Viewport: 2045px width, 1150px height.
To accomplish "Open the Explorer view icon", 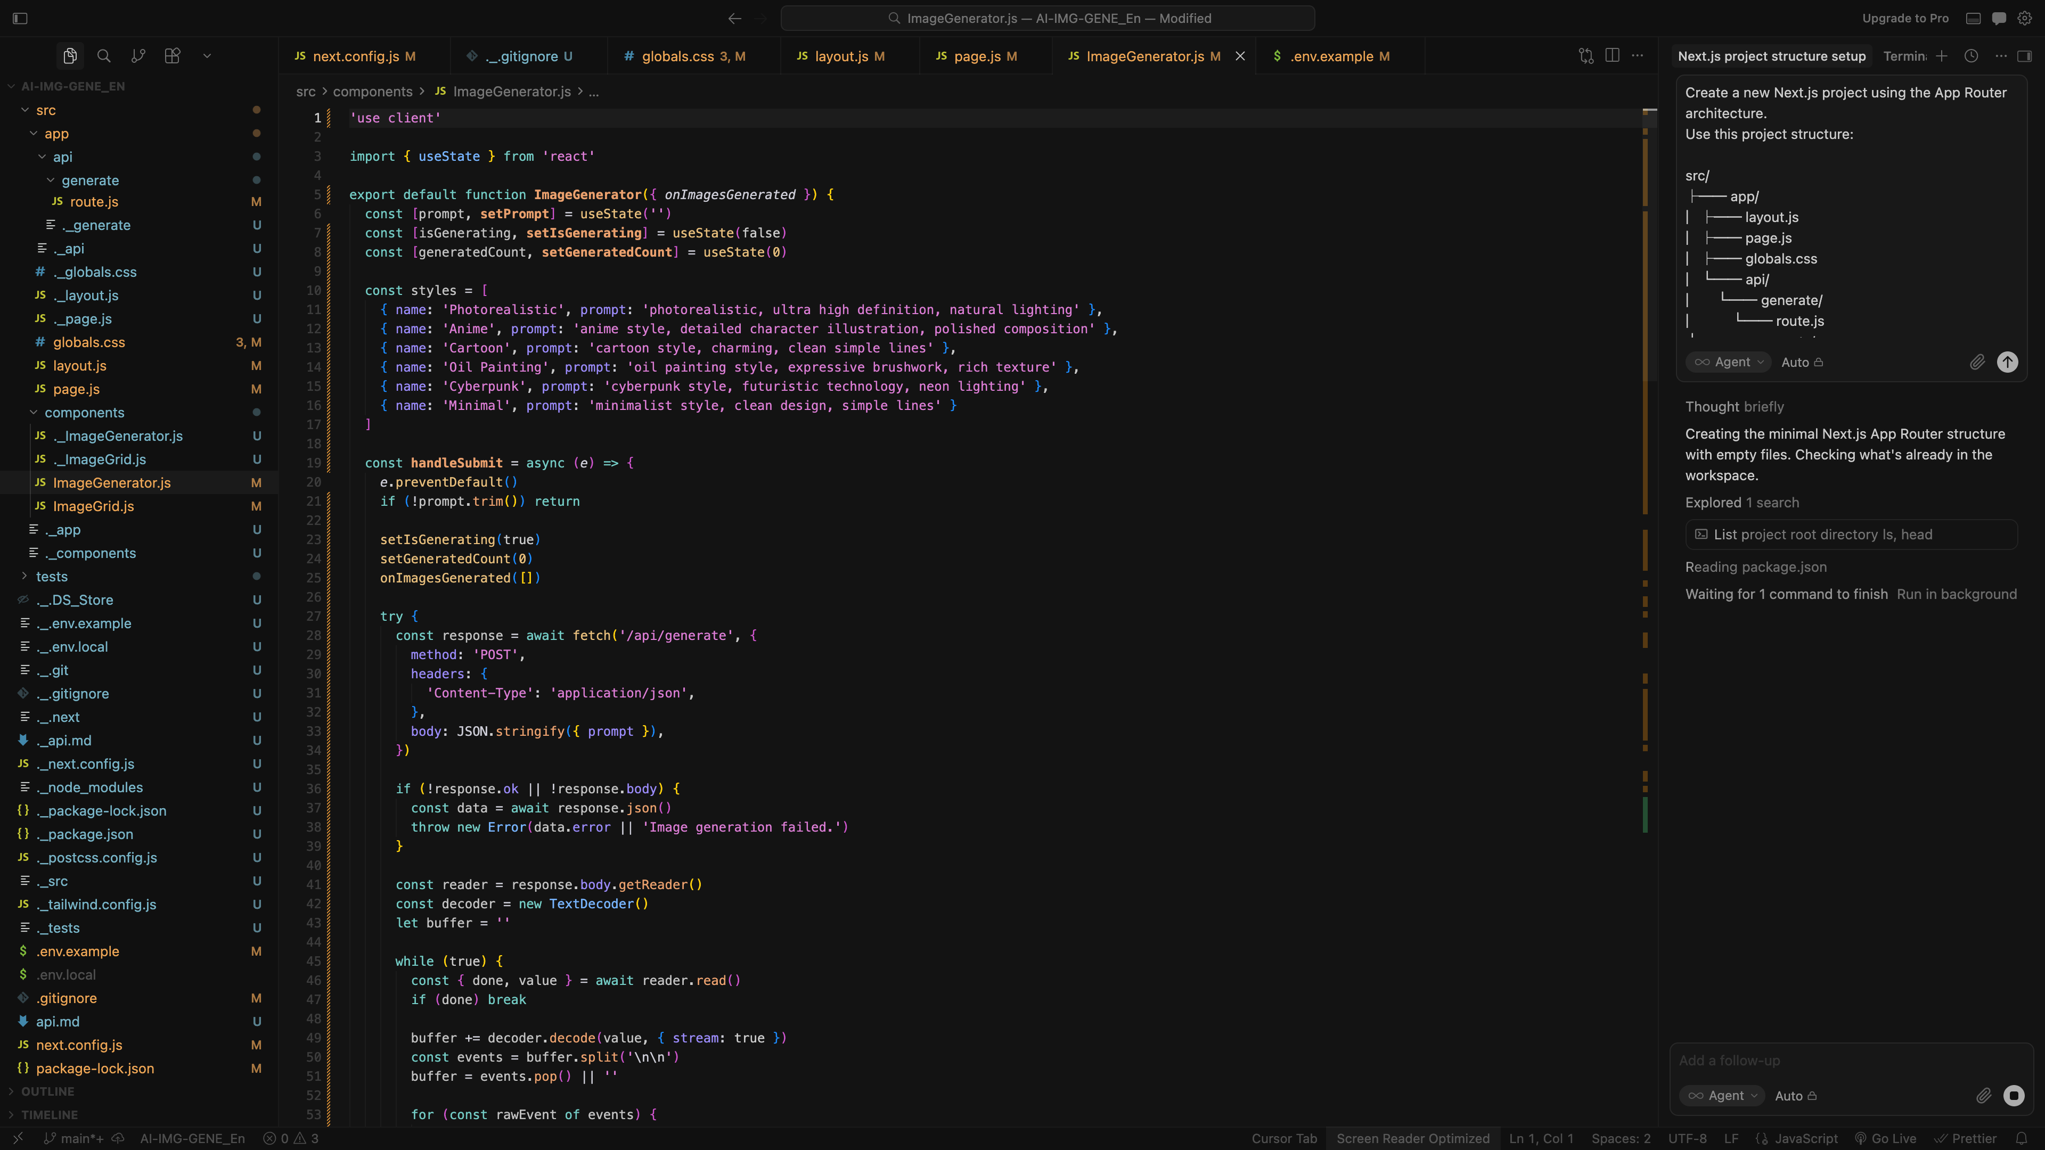I will [x=70, y=55].
